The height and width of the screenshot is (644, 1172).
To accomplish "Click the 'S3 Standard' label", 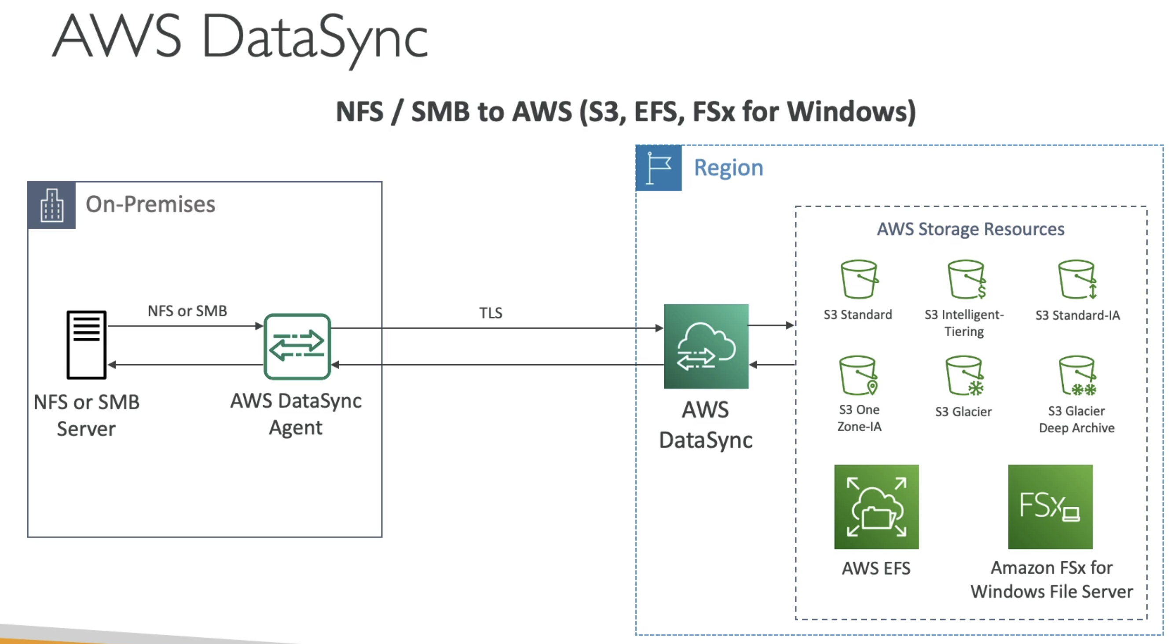I will pos(857,315).
